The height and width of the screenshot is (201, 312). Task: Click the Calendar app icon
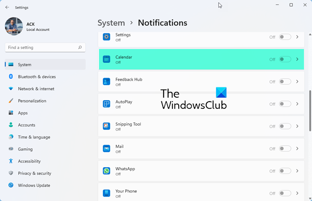[x=107, y=59]
